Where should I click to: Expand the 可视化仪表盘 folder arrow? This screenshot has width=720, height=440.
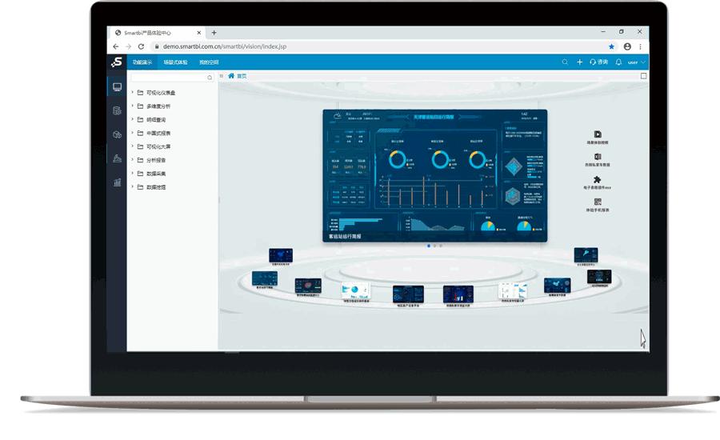(132, 93)
